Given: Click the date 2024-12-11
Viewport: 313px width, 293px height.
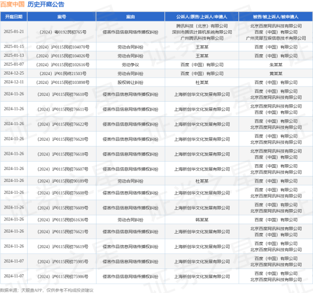Looking at the screenshot, I should coord(14,82).
